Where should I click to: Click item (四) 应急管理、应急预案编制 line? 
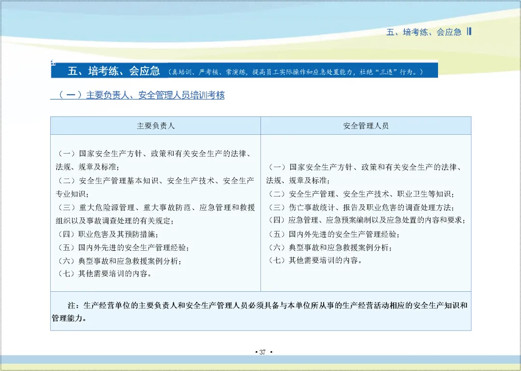click(x=366, y=220)
